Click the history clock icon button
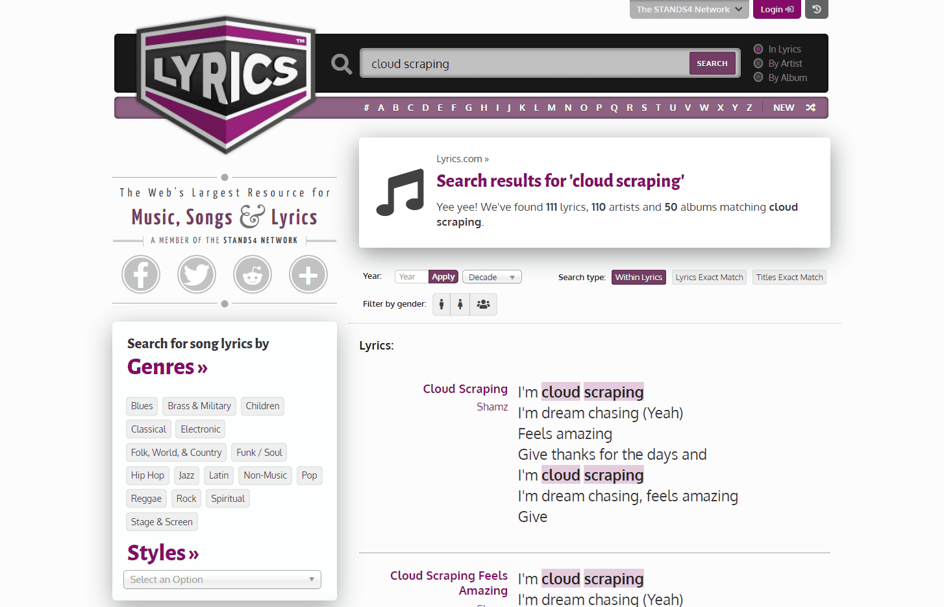Image resolution: width=944 pixels, height=607 pixels. point(817,9)
